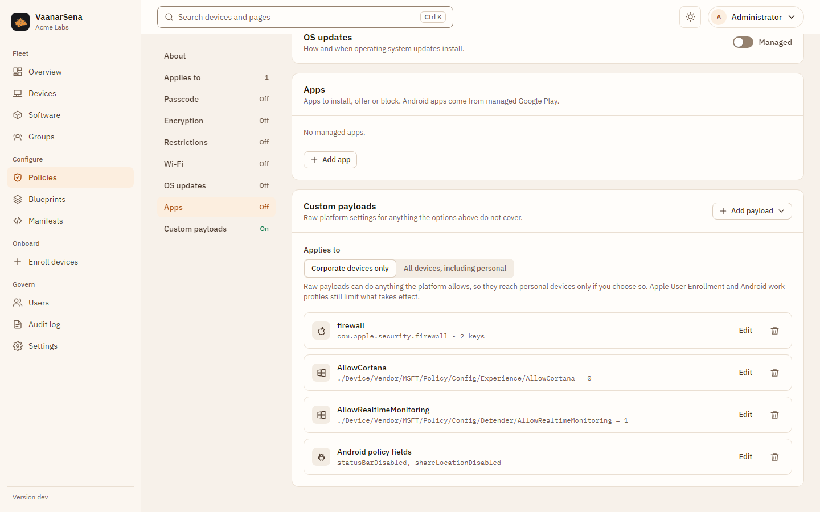Jump to the Passcode section

click(x=216, y=99)
